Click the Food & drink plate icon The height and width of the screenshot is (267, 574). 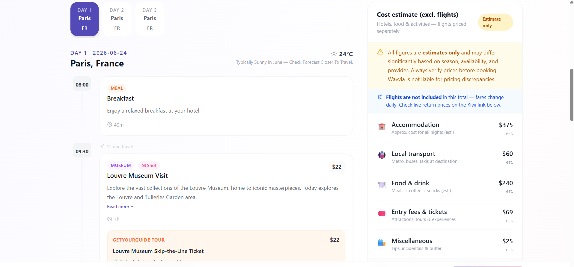[382, 184]
